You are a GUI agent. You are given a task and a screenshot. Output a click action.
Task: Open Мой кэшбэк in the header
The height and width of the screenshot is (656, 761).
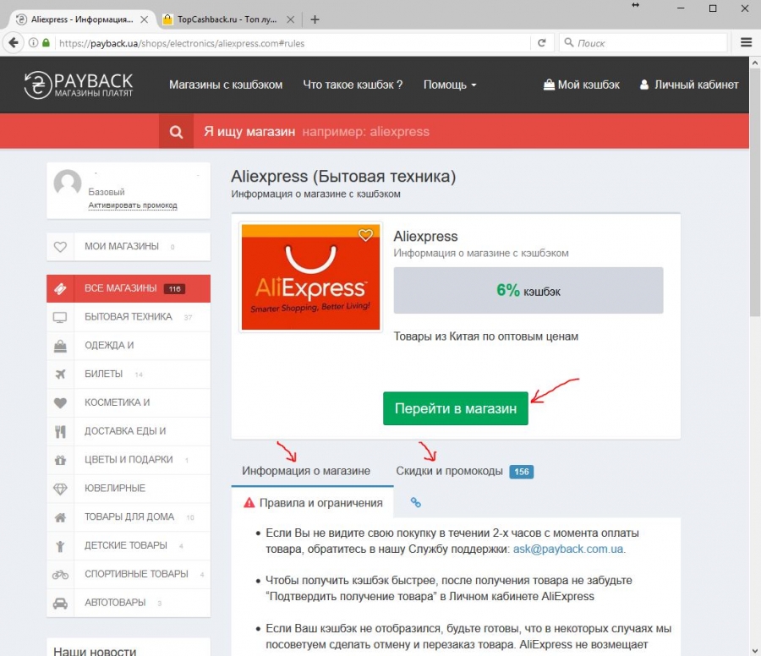[x=582, y=85]
